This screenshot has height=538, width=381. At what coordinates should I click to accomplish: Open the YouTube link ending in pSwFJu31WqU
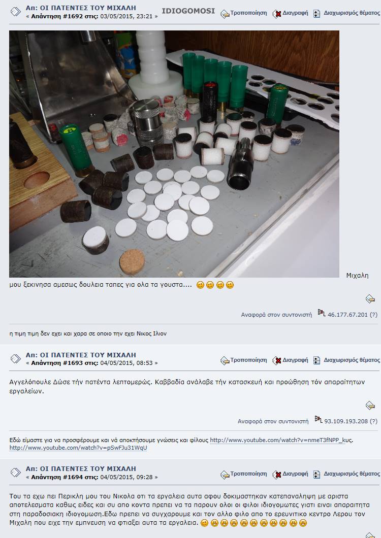point(78,448)
